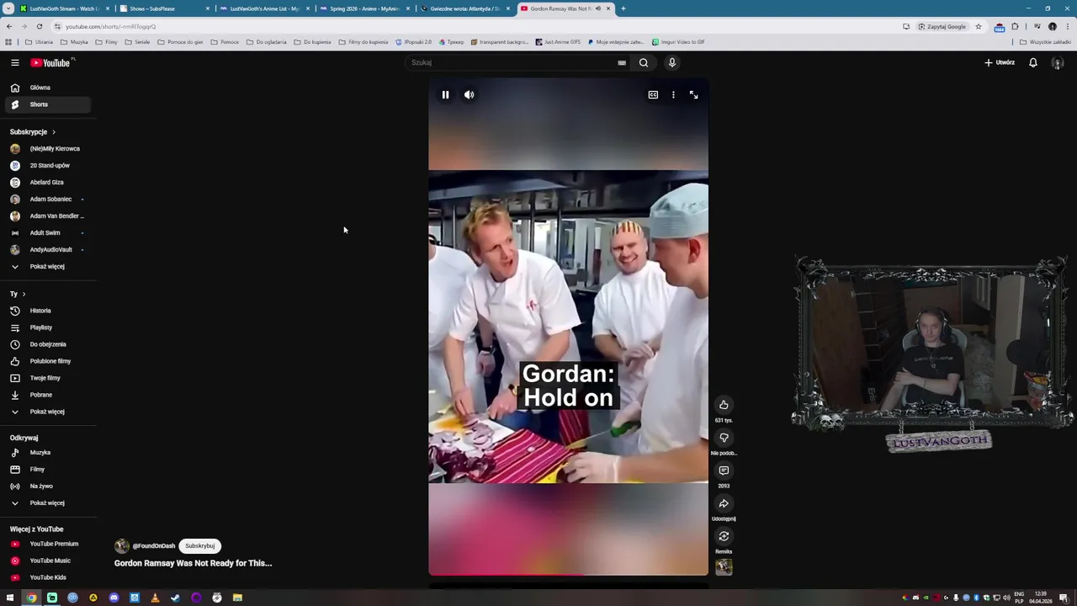Open Adam Van Bendler channel
Screen dimensions: 1077x606
click(47, 216)
